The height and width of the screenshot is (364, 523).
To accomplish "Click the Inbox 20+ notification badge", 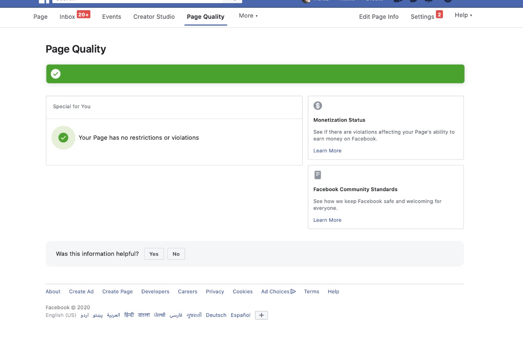I will [x=83, y=15].
